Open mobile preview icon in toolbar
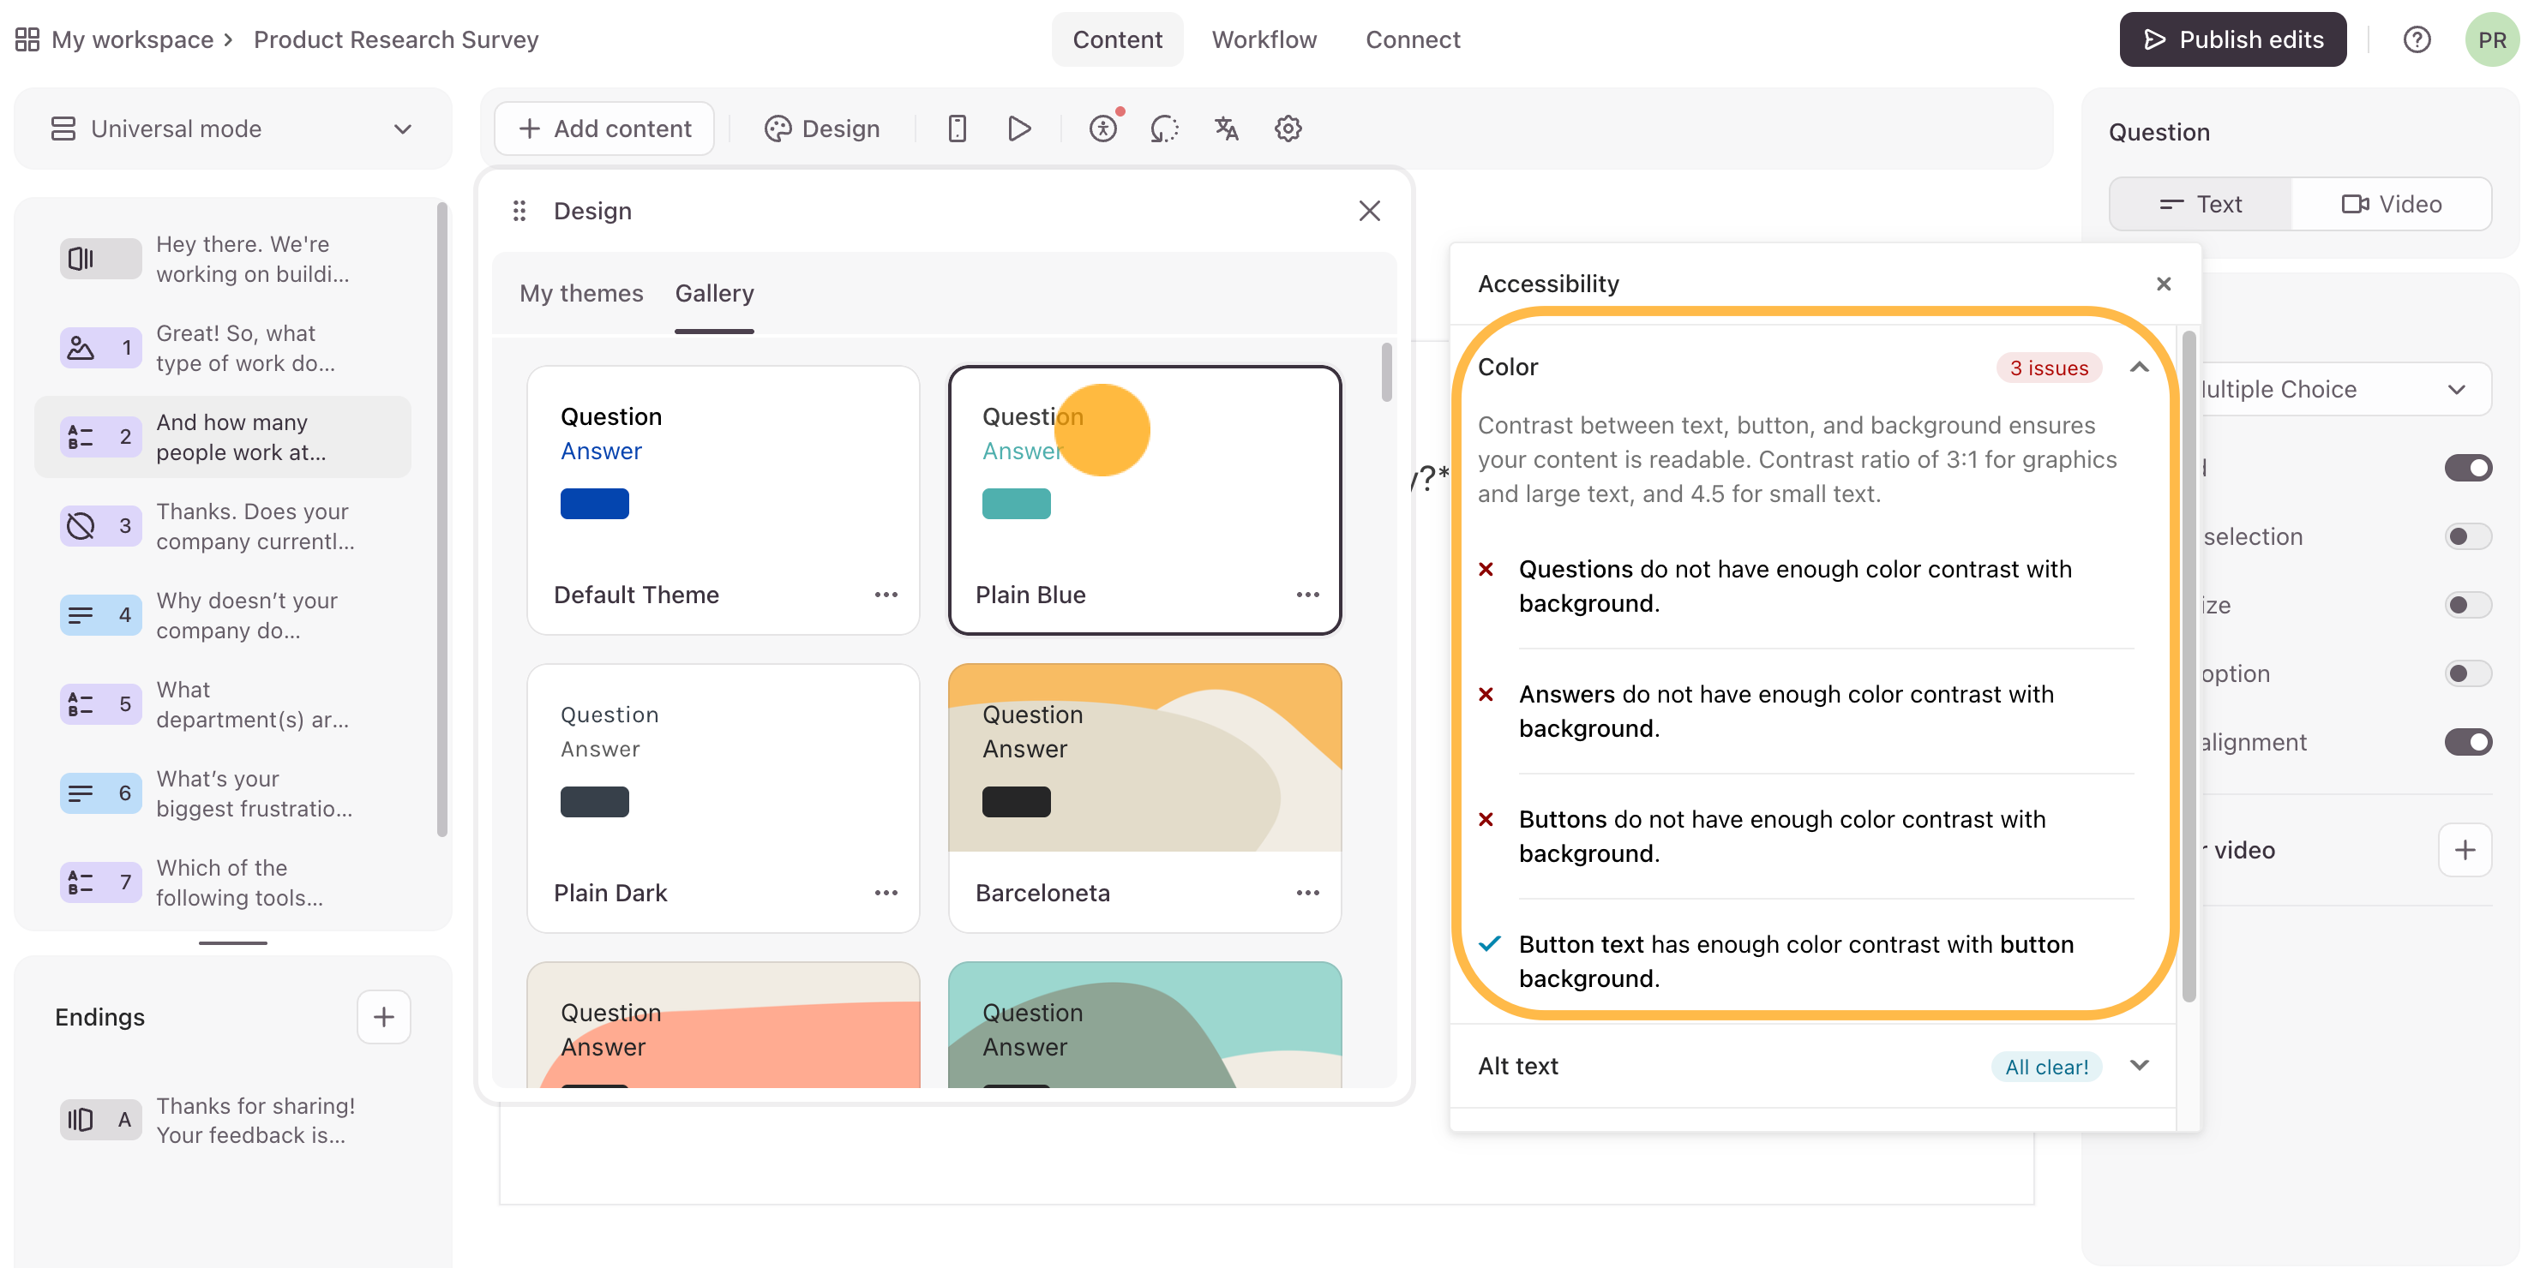Viewport: 2546px width, 1268px height. [x=957, y=129]
